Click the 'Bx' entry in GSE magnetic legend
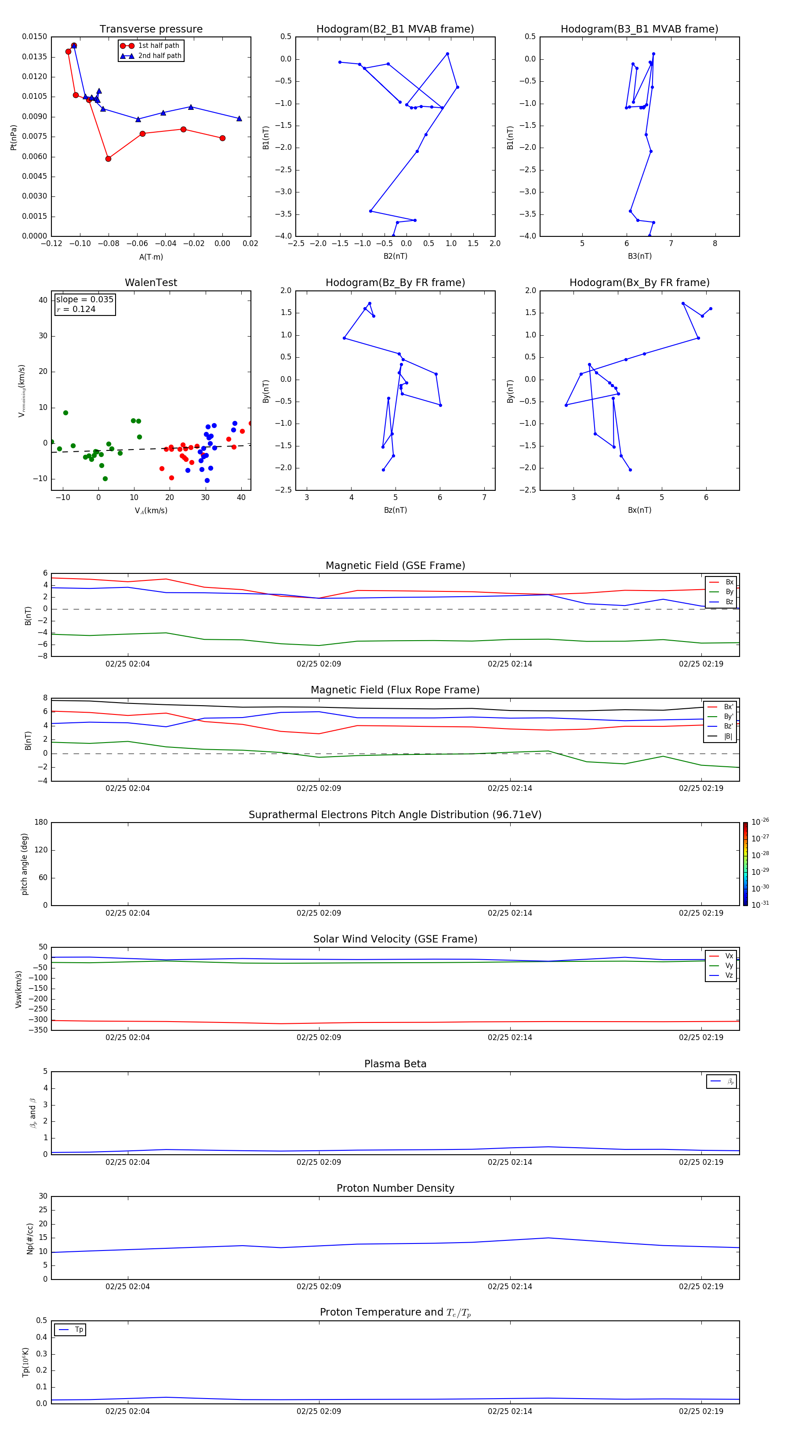The width and height of the screenshot is (791, 1450). tap(721, 582)
